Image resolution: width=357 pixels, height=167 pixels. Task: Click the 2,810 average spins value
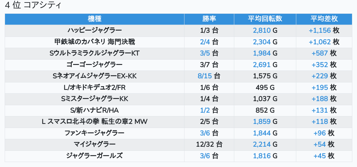point(261,31)
